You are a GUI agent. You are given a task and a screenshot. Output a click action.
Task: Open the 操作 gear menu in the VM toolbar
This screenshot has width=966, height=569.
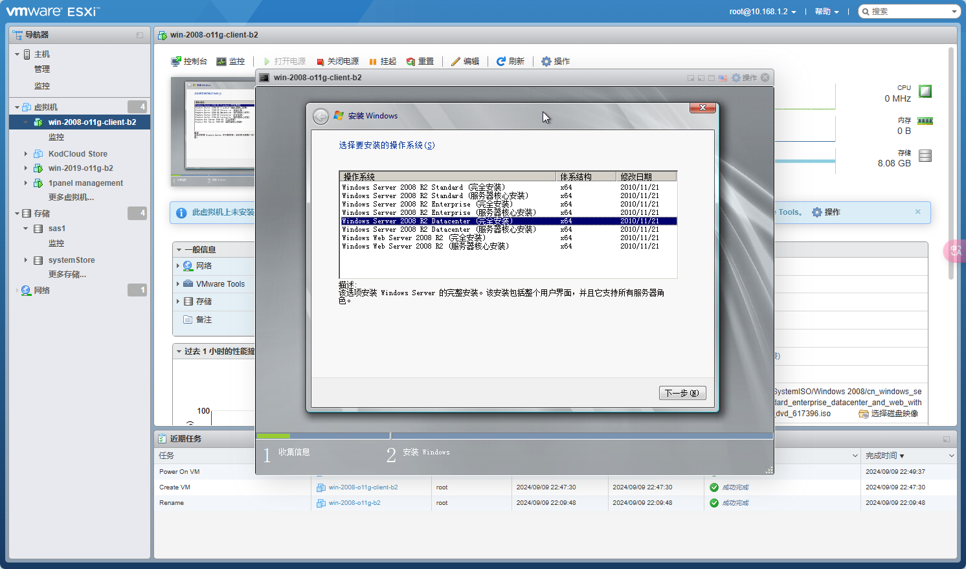(x=556, y=61)
